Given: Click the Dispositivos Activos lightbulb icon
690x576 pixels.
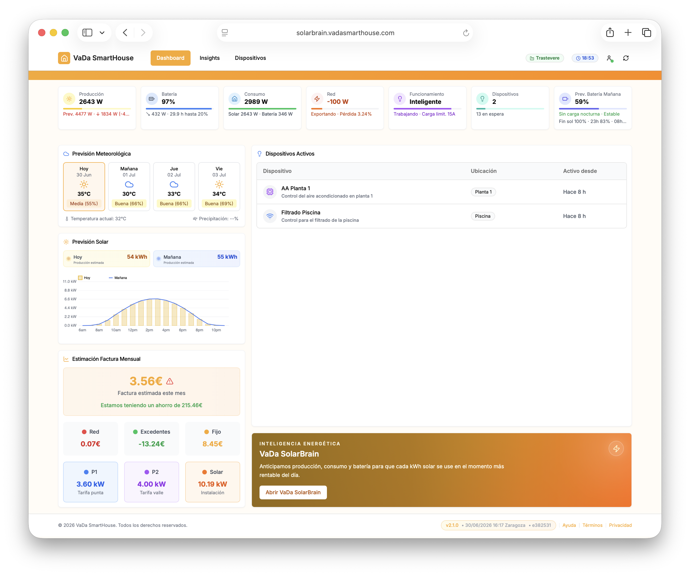Looking at the screenshot, I should point(260,154).
